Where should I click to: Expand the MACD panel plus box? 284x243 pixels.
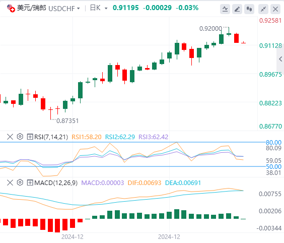pyautogui.click(x=30, y=183)
